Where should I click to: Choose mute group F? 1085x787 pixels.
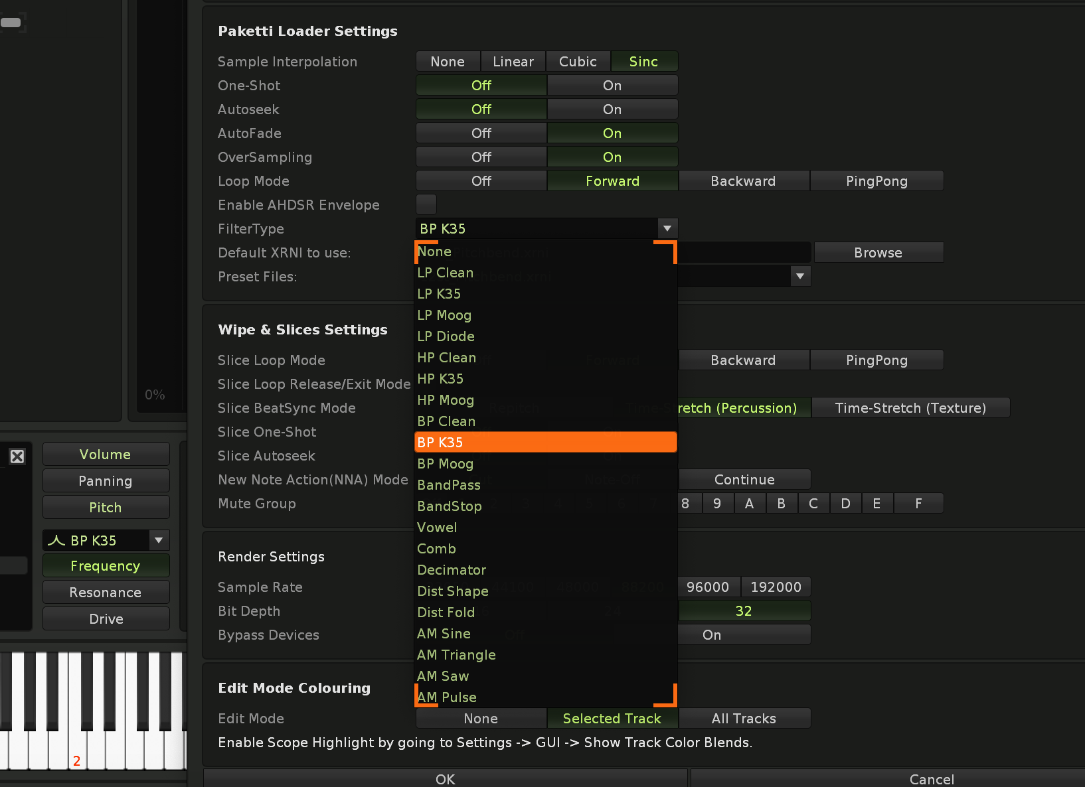pos(918,504)
